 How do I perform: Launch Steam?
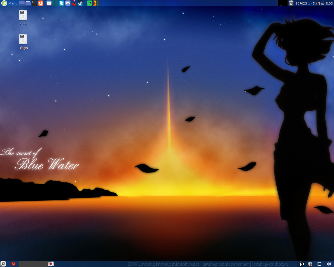pyautogui.click(x=80, y=3)
